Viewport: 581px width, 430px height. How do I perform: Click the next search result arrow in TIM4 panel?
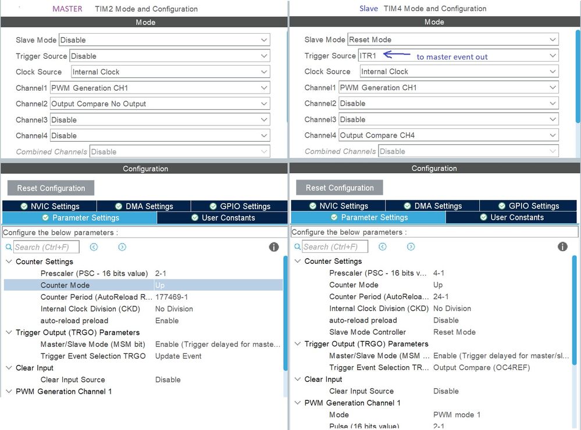coord(411,246)
